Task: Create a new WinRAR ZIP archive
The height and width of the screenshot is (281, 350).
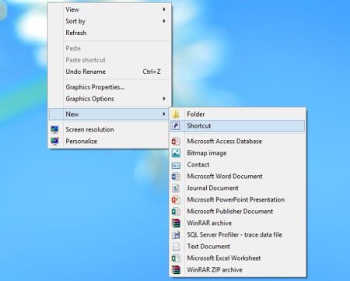Action: [x=237, y=270]
